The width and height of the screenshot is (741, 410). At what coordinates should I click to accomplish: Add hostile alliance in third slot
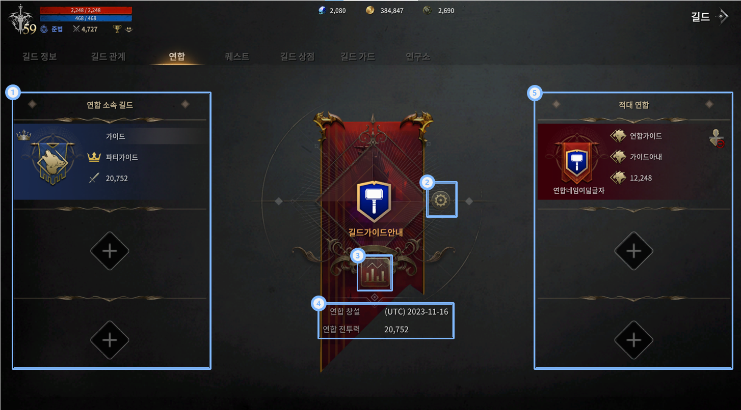point(633,340)
